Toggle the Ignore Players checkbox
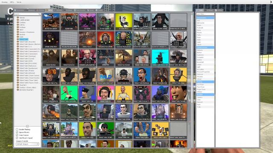The height and width of the screenshot is (153, 273). pyautogui.click(x=17, y=132)
